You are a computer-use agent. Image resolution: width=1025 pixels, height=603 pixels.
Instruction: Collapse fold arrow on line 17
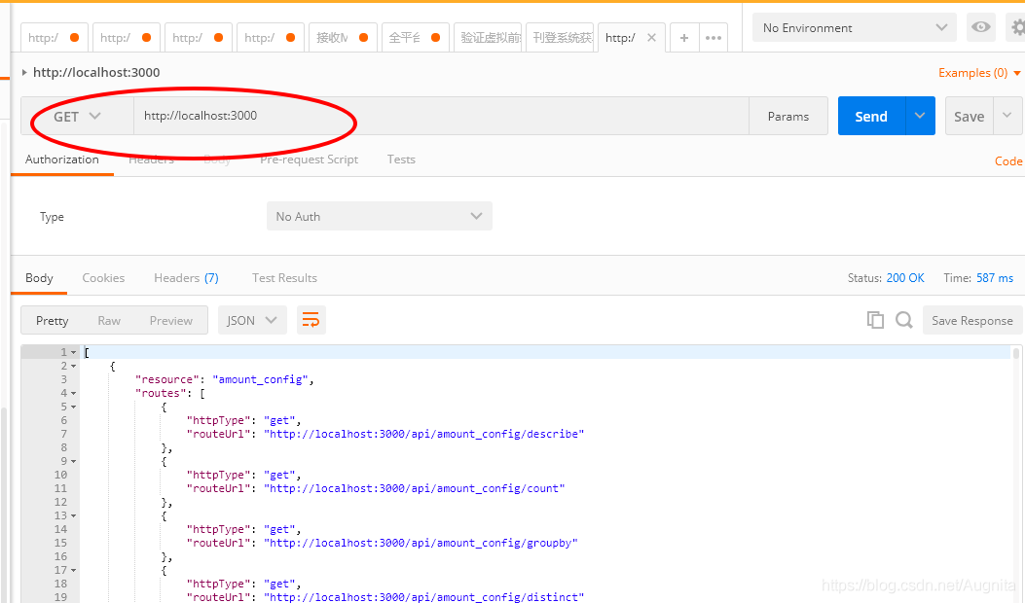click(x=73, y=570)
